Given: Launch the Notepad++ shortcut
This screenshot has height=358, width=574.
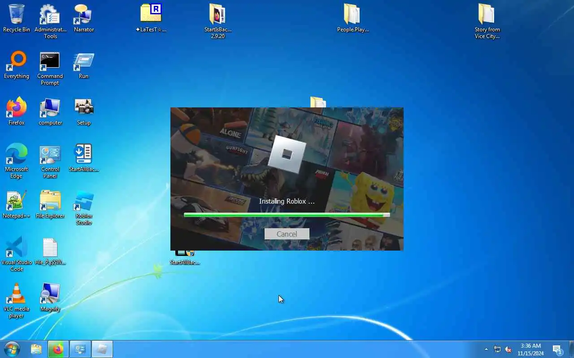Looking at the screenshot, I should (17, 205).
